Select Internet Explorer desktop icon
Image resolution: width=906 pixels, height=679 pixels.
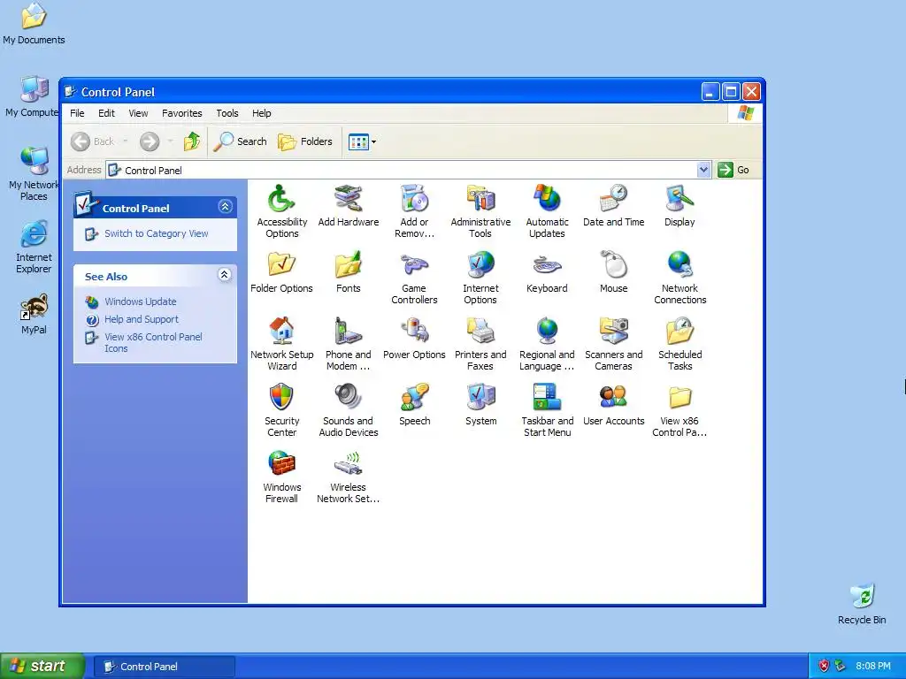pos(35,248)
